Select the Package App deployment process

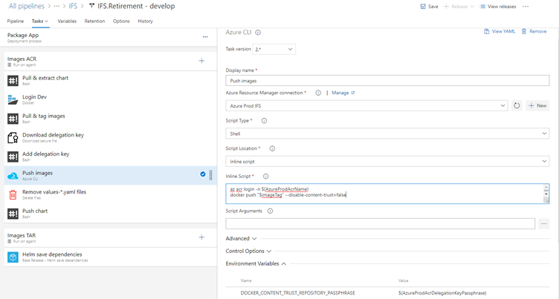click(x=110, y=37)
